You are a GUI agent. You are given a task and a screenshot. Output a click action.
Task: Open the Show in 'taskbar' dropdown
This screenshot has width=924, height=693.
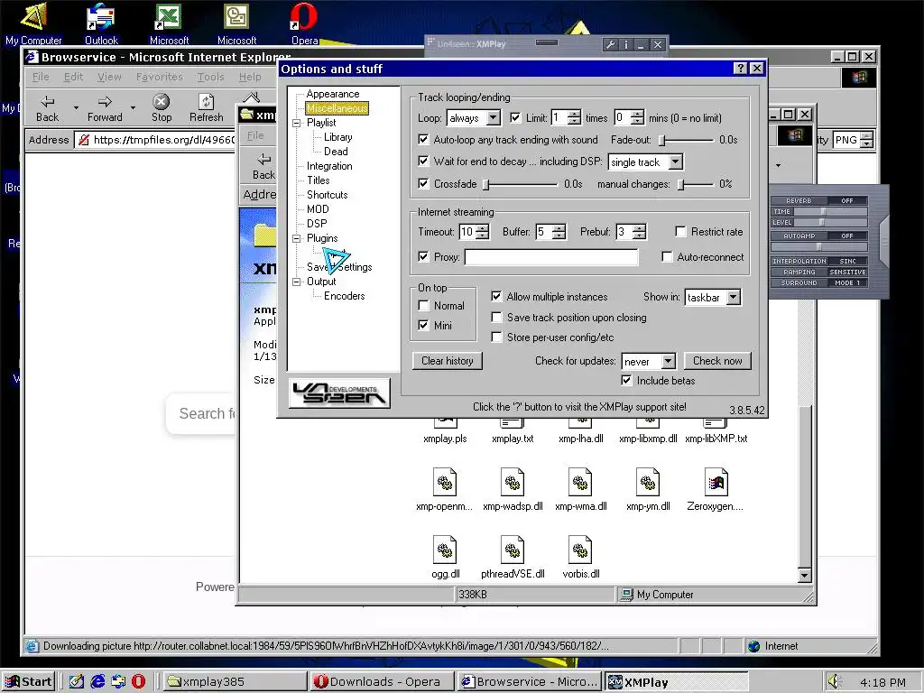coord(733,298)
